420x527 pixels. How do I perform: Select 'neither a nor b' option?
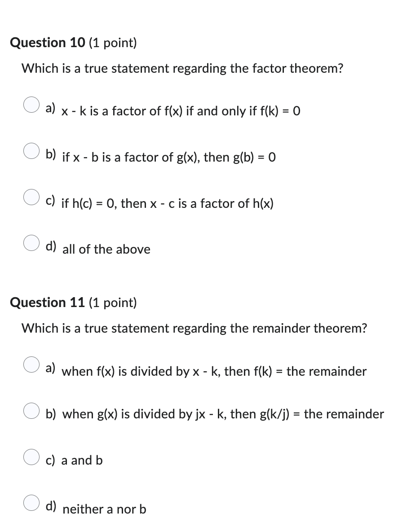pyautogui.click(x=31, y=503)
